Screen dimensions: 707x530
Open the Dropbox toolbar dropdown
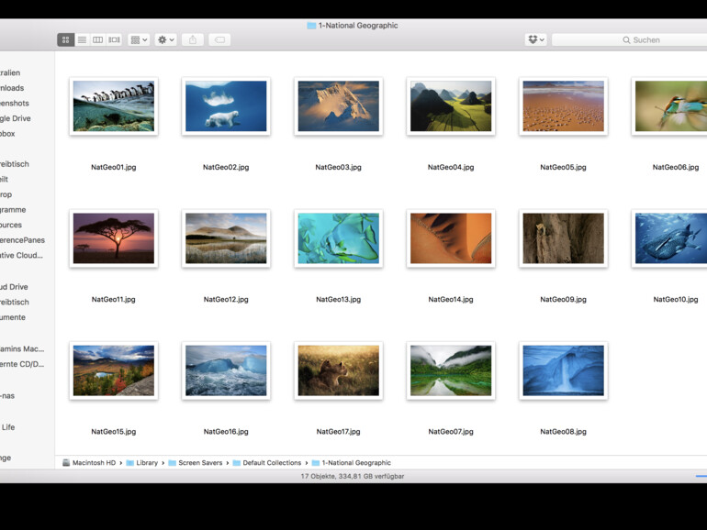point(535,40)
